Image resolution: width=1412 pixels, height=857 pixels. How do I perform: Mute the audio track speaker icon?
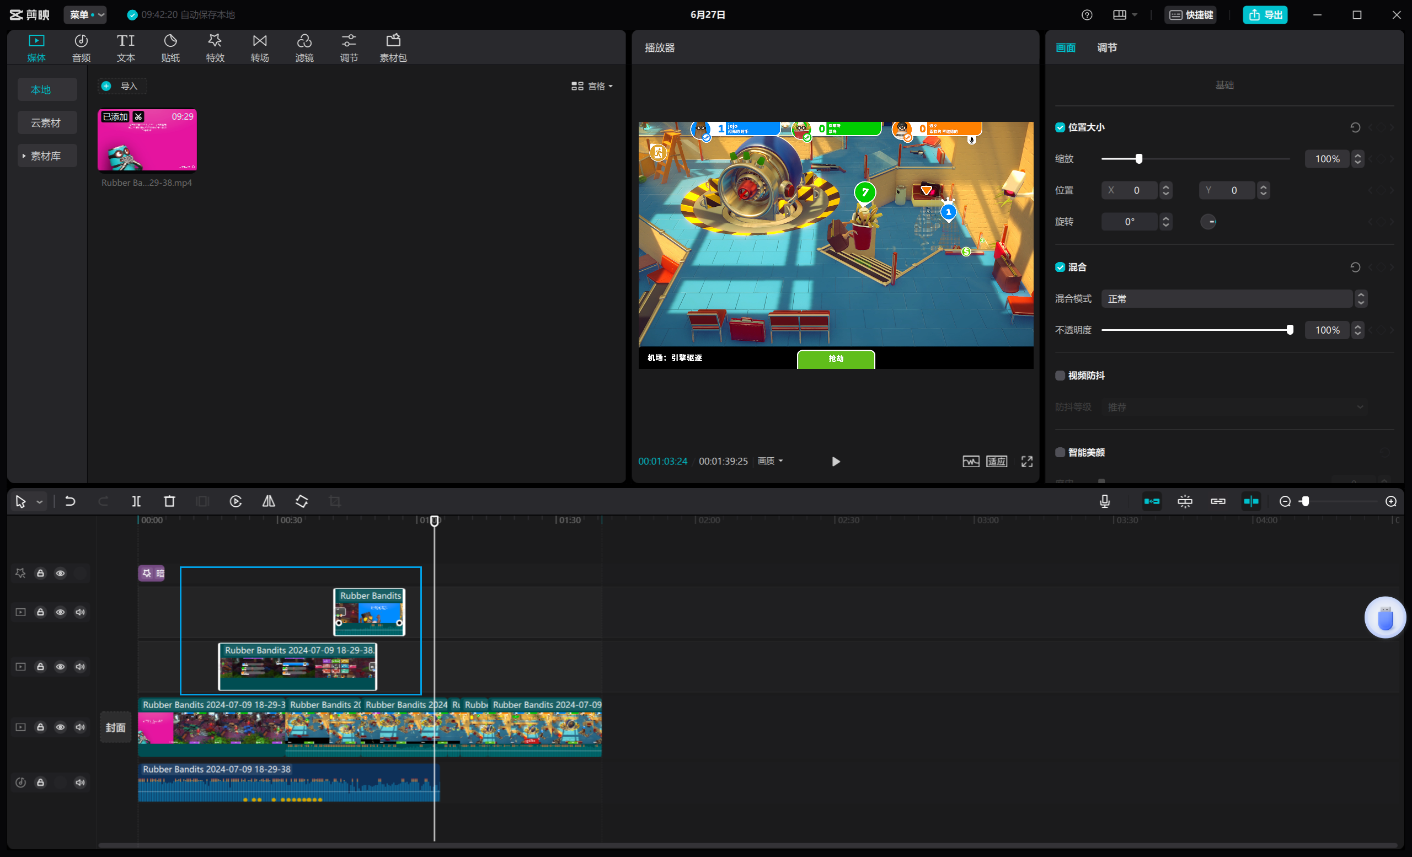[x=80, y=783]
